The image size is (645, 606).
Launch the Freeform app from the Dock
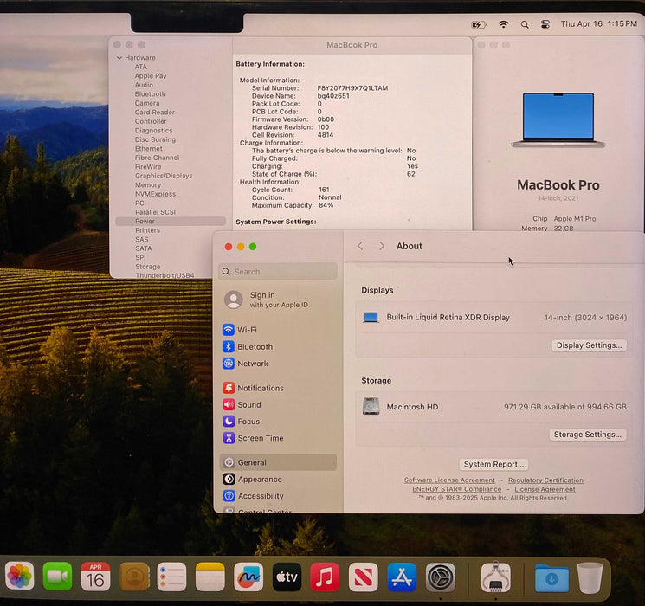248,576
